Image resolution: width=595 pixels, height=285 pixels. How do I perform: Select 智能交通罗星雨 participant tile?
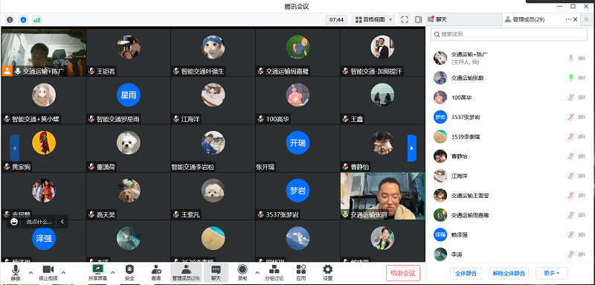pyautogui.click(x=128, y=100)
